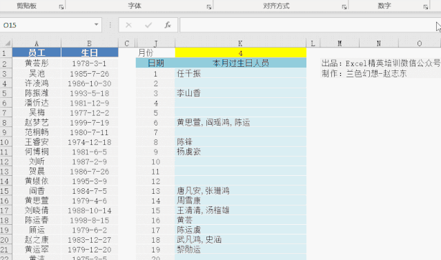Select cell containing 赵梦艺
Screen dimensions: 441x260
click(x=37, y=123)
